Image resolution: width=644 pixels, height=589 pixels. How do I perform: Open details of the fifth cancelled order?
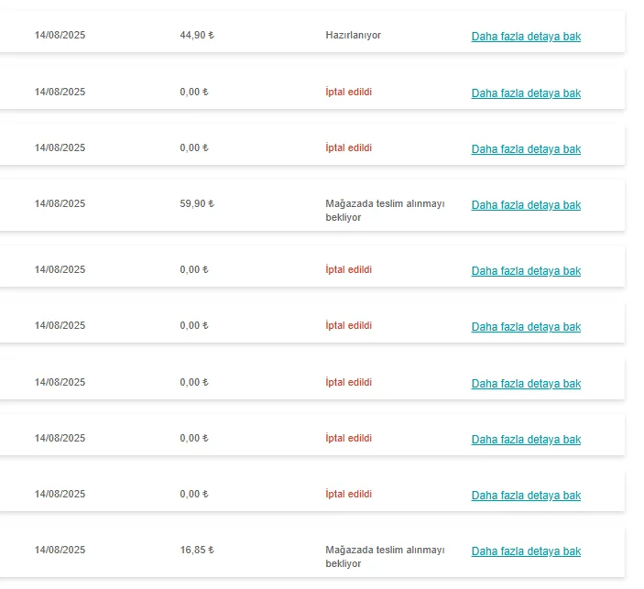[x=526, y=384]
